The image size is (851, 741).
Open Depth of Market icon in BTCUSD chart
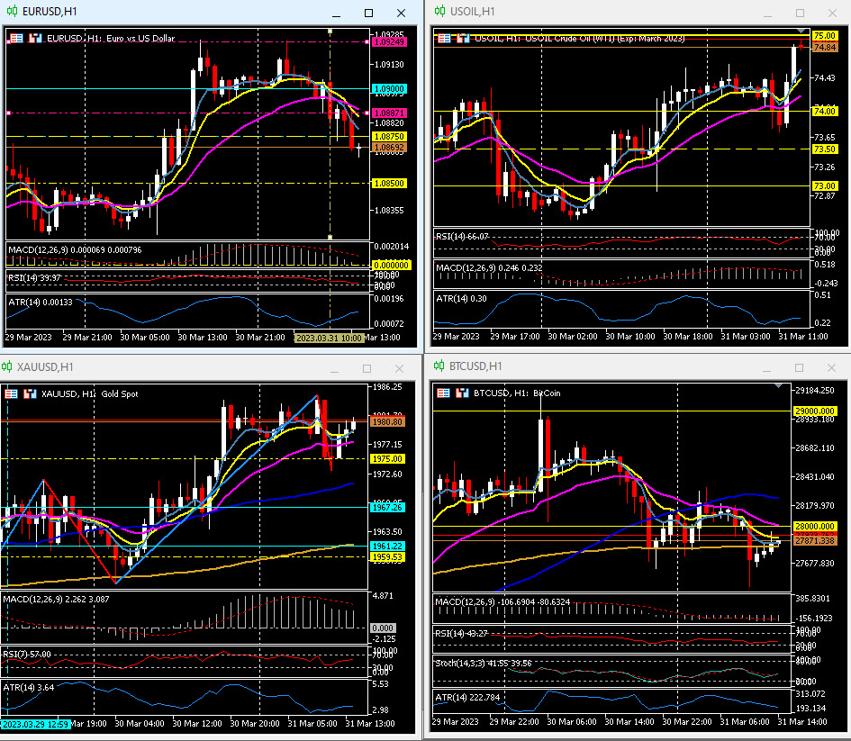tap(443, 393)
